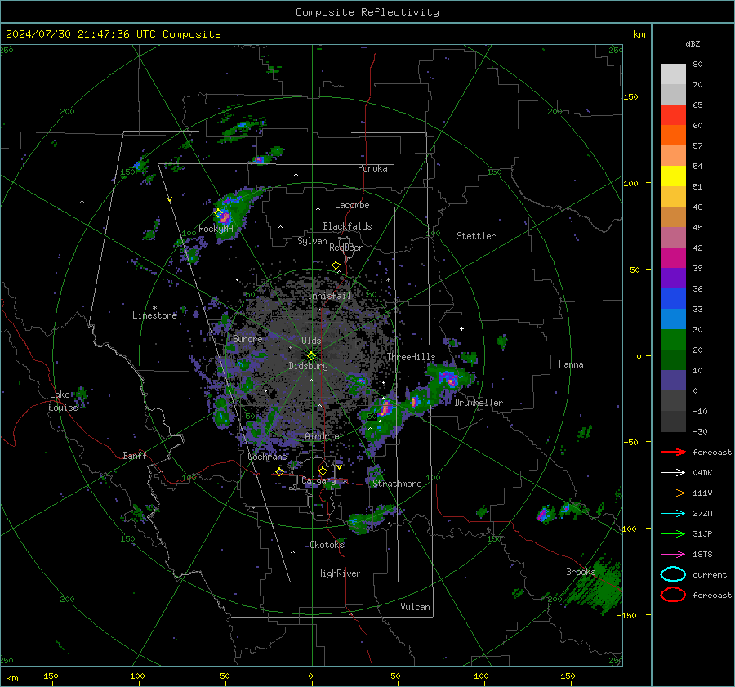Click the green 31JP arrow legend icon
The image size is (735, 687).
pos(673,533)
